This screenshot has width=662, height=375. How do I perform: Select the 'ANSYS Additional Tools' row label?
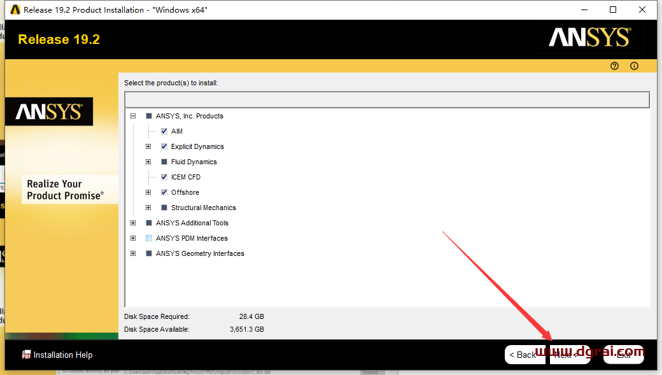click(192, 223)
